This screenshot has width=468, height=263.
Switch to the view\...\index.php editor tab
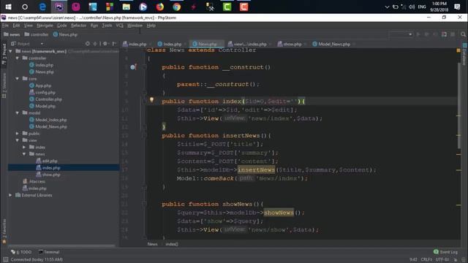coord(249,44)
